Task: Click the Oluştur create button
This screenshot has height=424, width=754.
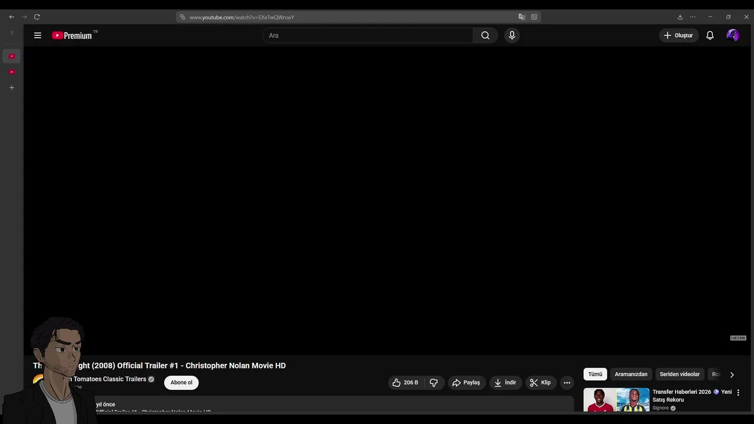Action: [679, 35]
